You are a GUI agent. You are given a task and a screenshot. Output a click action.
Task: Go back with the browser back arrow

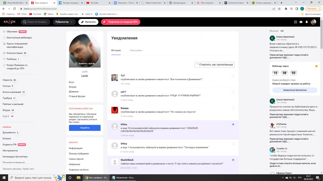(x=4, y=9)
